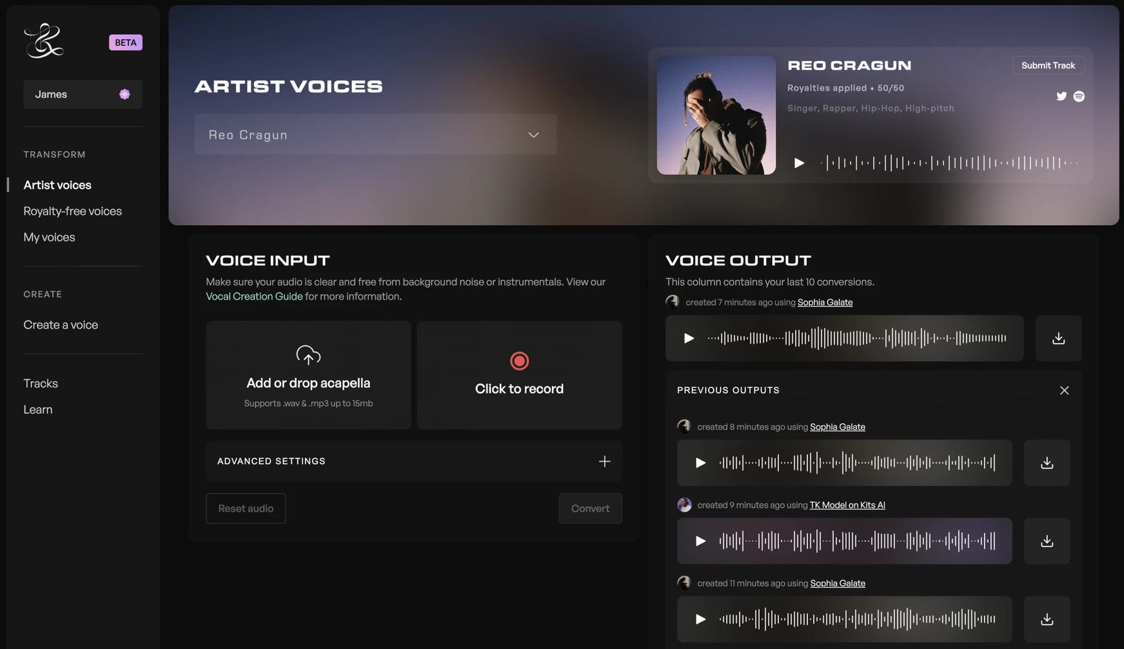Click the upload/add acapella icon
The width and height of the screenshot is (1124, 649).
click(308, 356)
